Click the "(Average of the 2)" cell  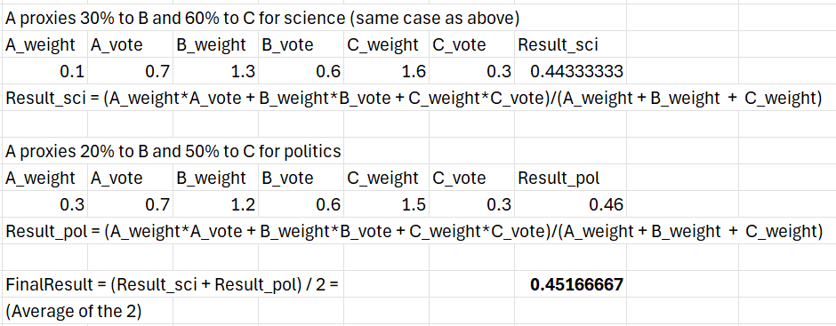(74, 311)
